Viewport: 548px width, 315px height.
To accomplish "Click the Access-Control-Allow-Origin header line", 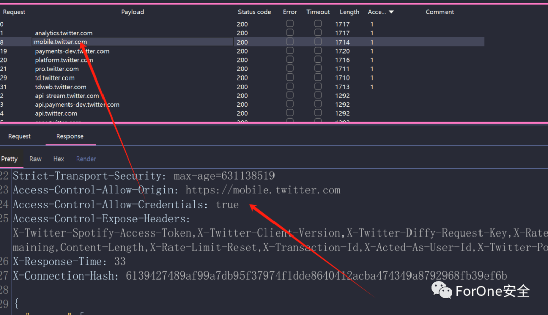I will click(x=177, y=190).
